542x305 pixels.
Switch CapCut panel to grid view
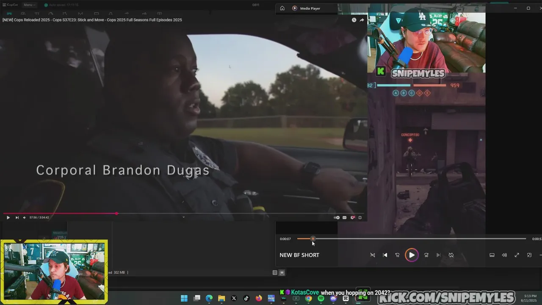pos(282,272)
